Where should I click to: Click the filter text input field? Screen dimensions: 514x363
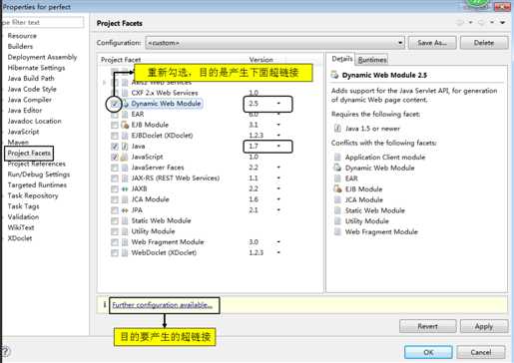tap(42, 22)
